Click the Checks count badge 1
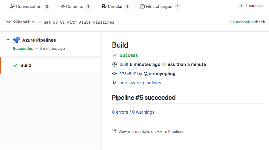Image resolution: width=269 pixels, height=150 pixels. (x=127, y=7)
